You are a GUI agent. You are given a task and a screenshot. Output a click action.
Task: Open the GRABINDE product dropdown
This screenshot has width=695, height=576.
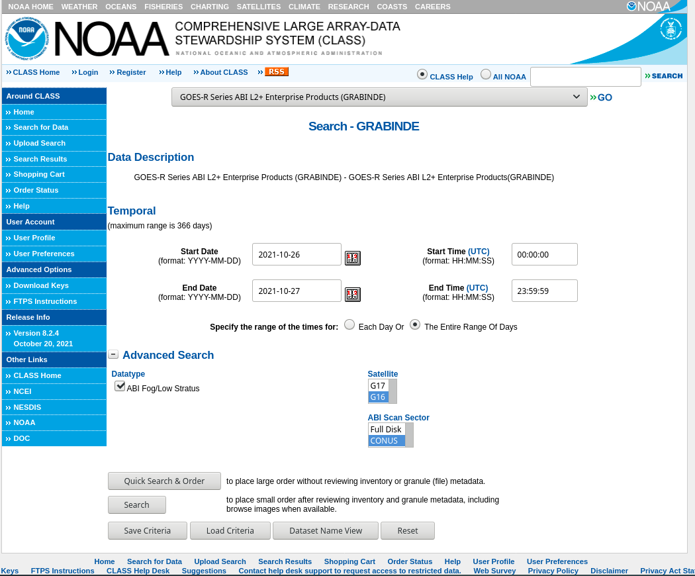tap(379, 97)
